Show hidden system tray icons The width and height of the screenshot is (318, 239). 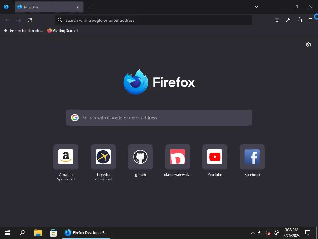click(253, 233)
